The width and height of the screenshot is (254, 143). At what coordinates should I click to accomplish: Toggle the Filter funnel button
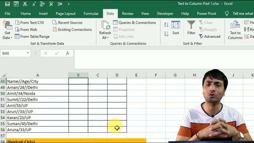tap(191, 27)
